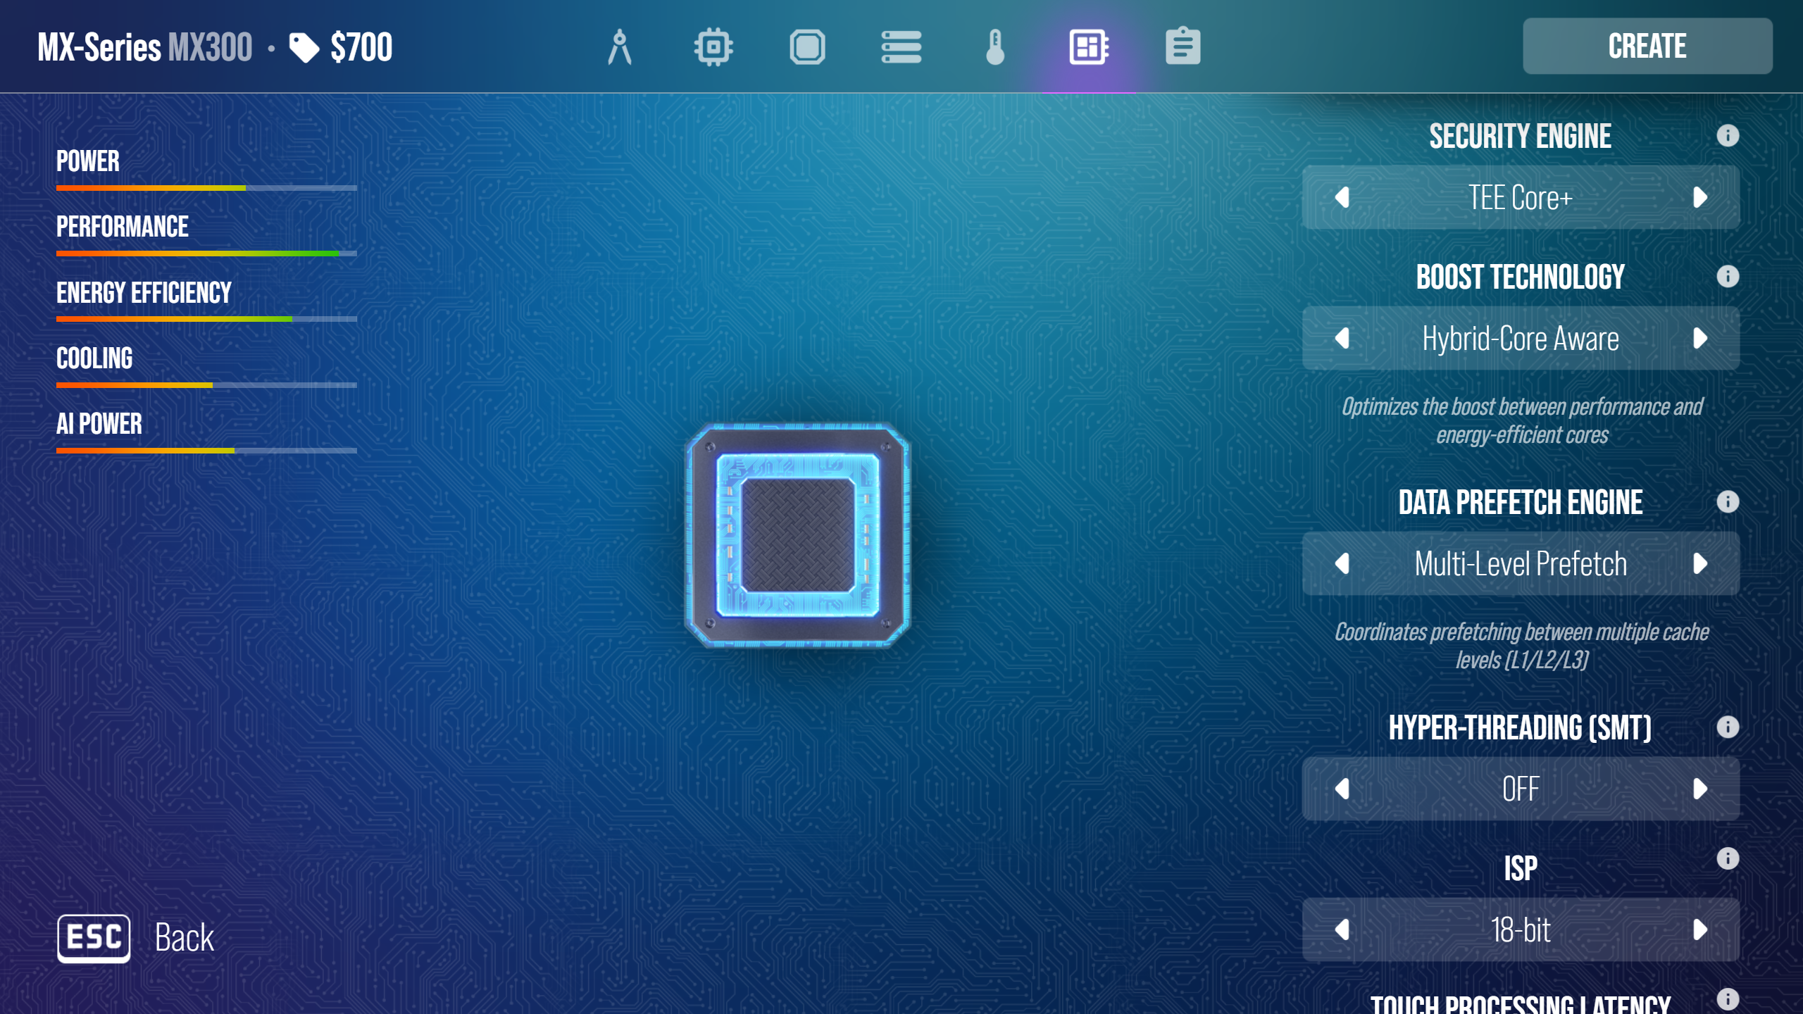Open the compass design tab icon

(619, 47)
